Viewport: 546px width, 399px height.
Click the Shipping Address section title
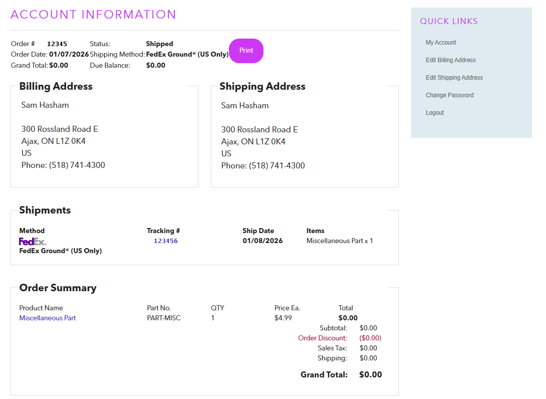click(x=262, y=86)
